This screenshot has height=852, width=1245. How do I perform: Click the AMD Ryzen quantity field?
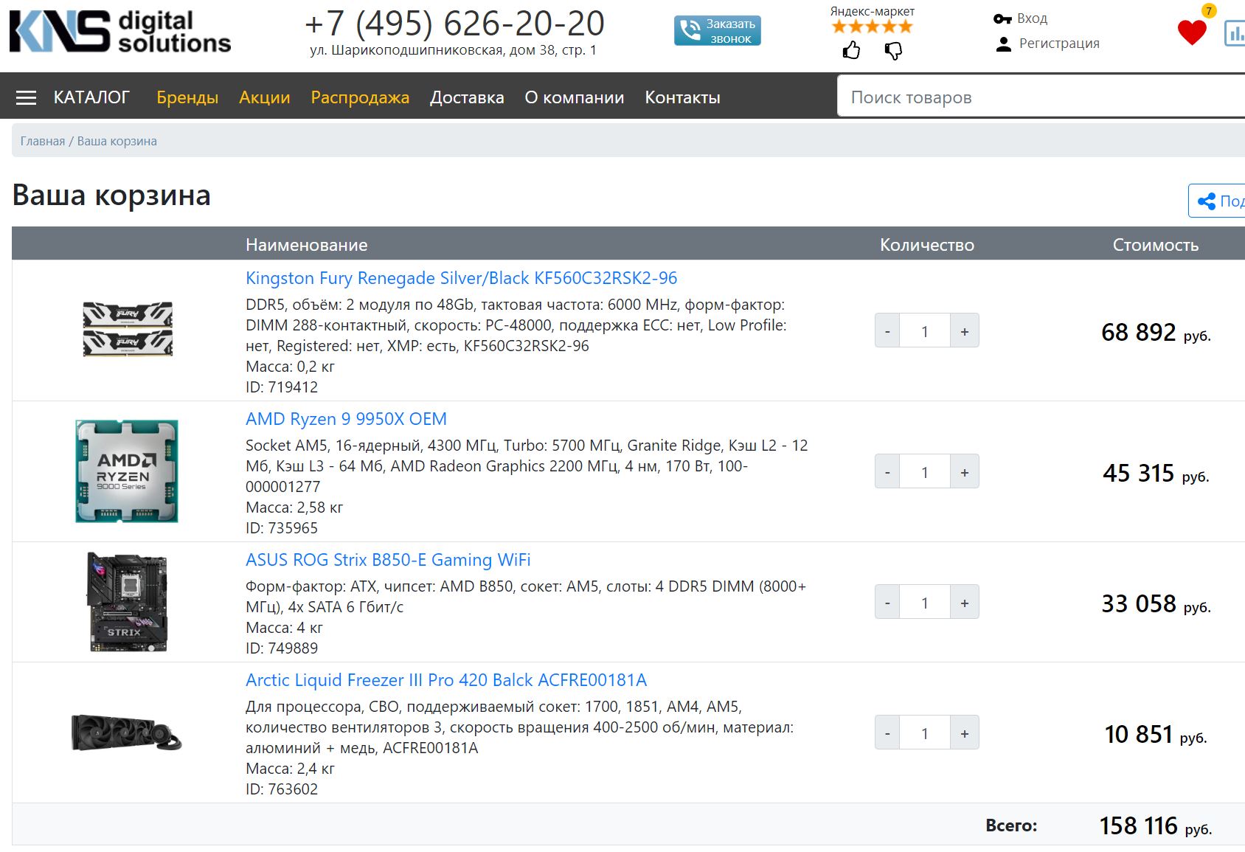tap(925, 472)
